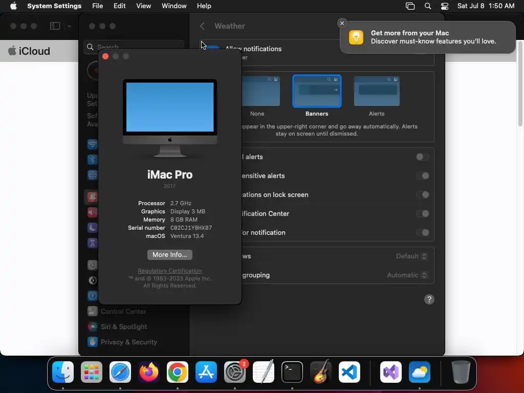Click the Stage Manager menu bar icon
Image resolution: width=524 pixels, height=393 pixels.
410,6
